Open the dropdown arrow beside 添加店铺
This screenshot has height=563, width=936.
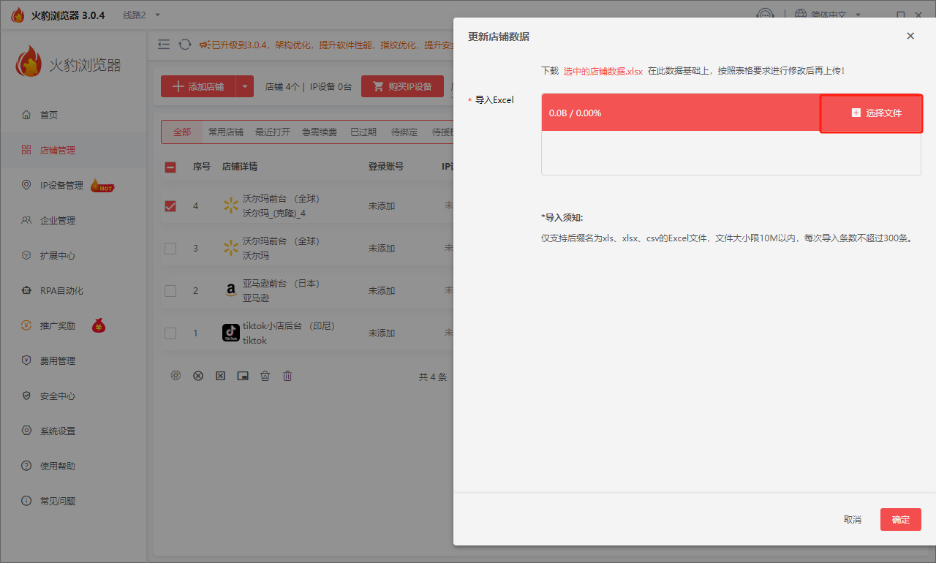(x=245, y=86)
